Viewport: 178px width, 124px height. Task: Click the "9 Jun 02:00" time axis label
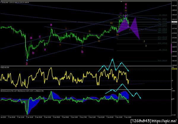[101, 117]
